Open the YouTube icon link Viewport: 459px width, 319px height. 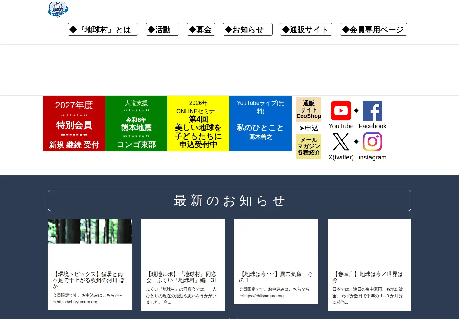[341, 111]
